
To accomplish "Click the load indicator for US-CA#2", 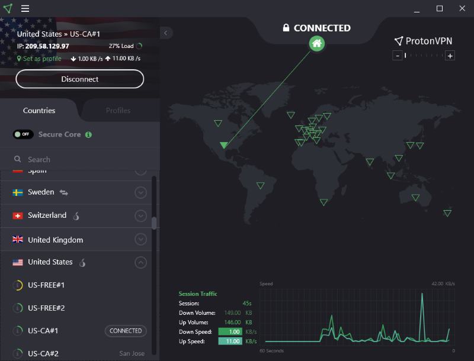I will click(x=18, y=353).
